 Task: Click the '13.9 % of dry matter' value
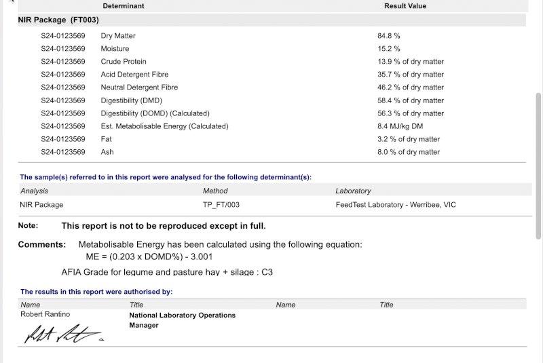pyautogui.click(x=411, y=61)
